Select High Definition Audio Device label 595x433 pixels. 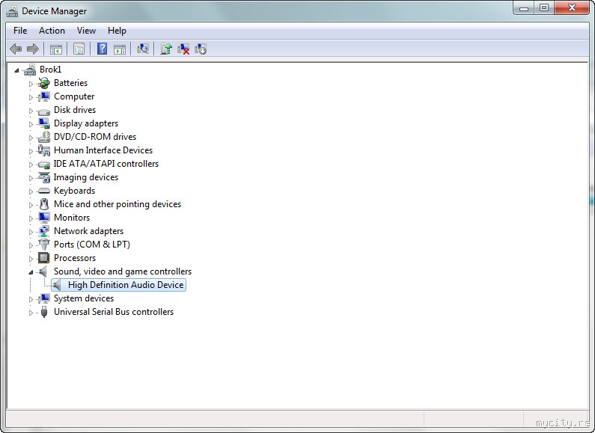pyautogui.click(x=126, y=285)
